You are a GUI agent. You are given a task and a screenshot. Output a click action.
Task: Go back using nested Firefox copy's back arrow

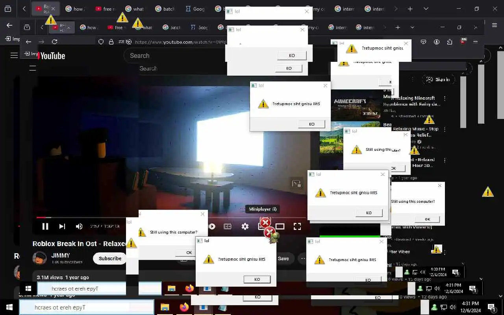tap(28, 42)
